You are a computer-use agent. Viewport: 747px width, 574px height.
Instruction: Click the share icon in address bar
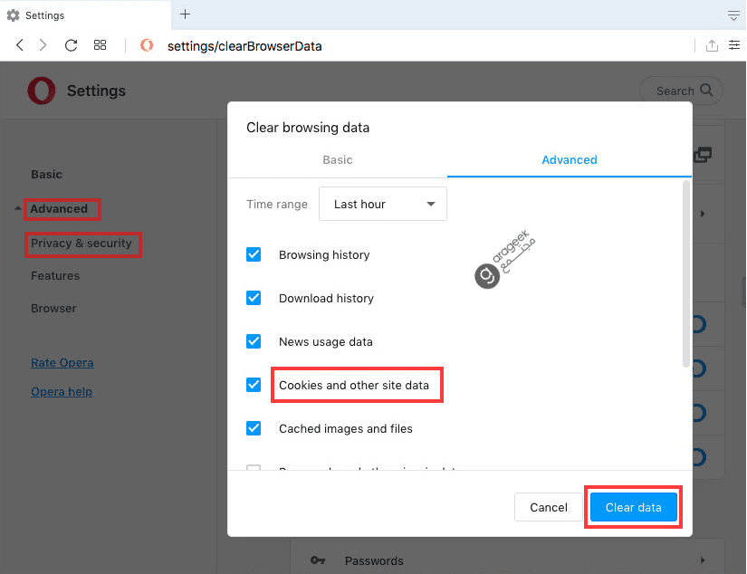pyautogui.click(x=712, y=45)
